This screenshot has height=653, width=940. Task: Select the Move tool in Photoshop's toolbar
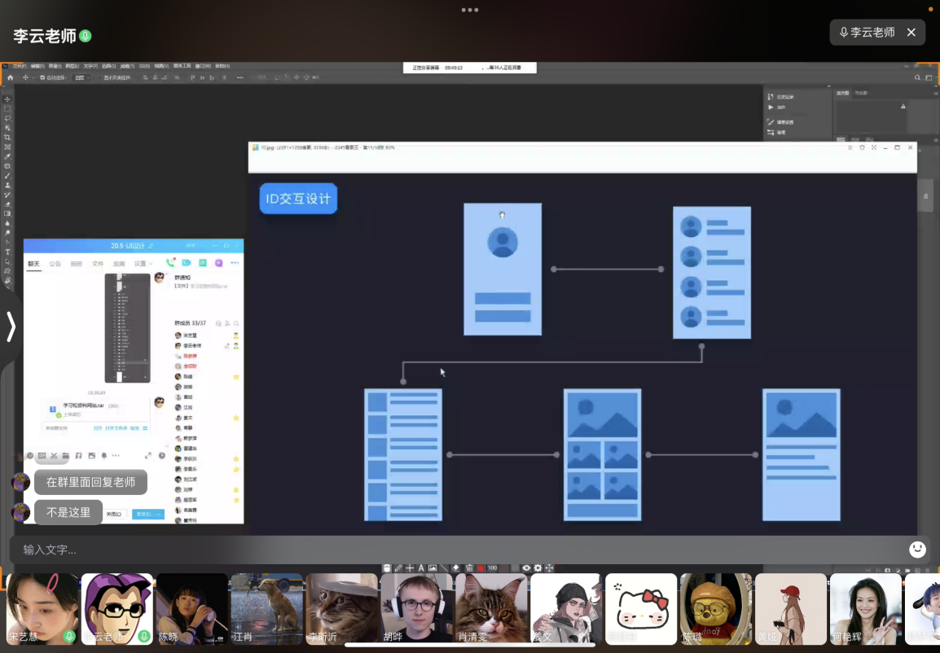pyautogui.click(x=7, y=99)
